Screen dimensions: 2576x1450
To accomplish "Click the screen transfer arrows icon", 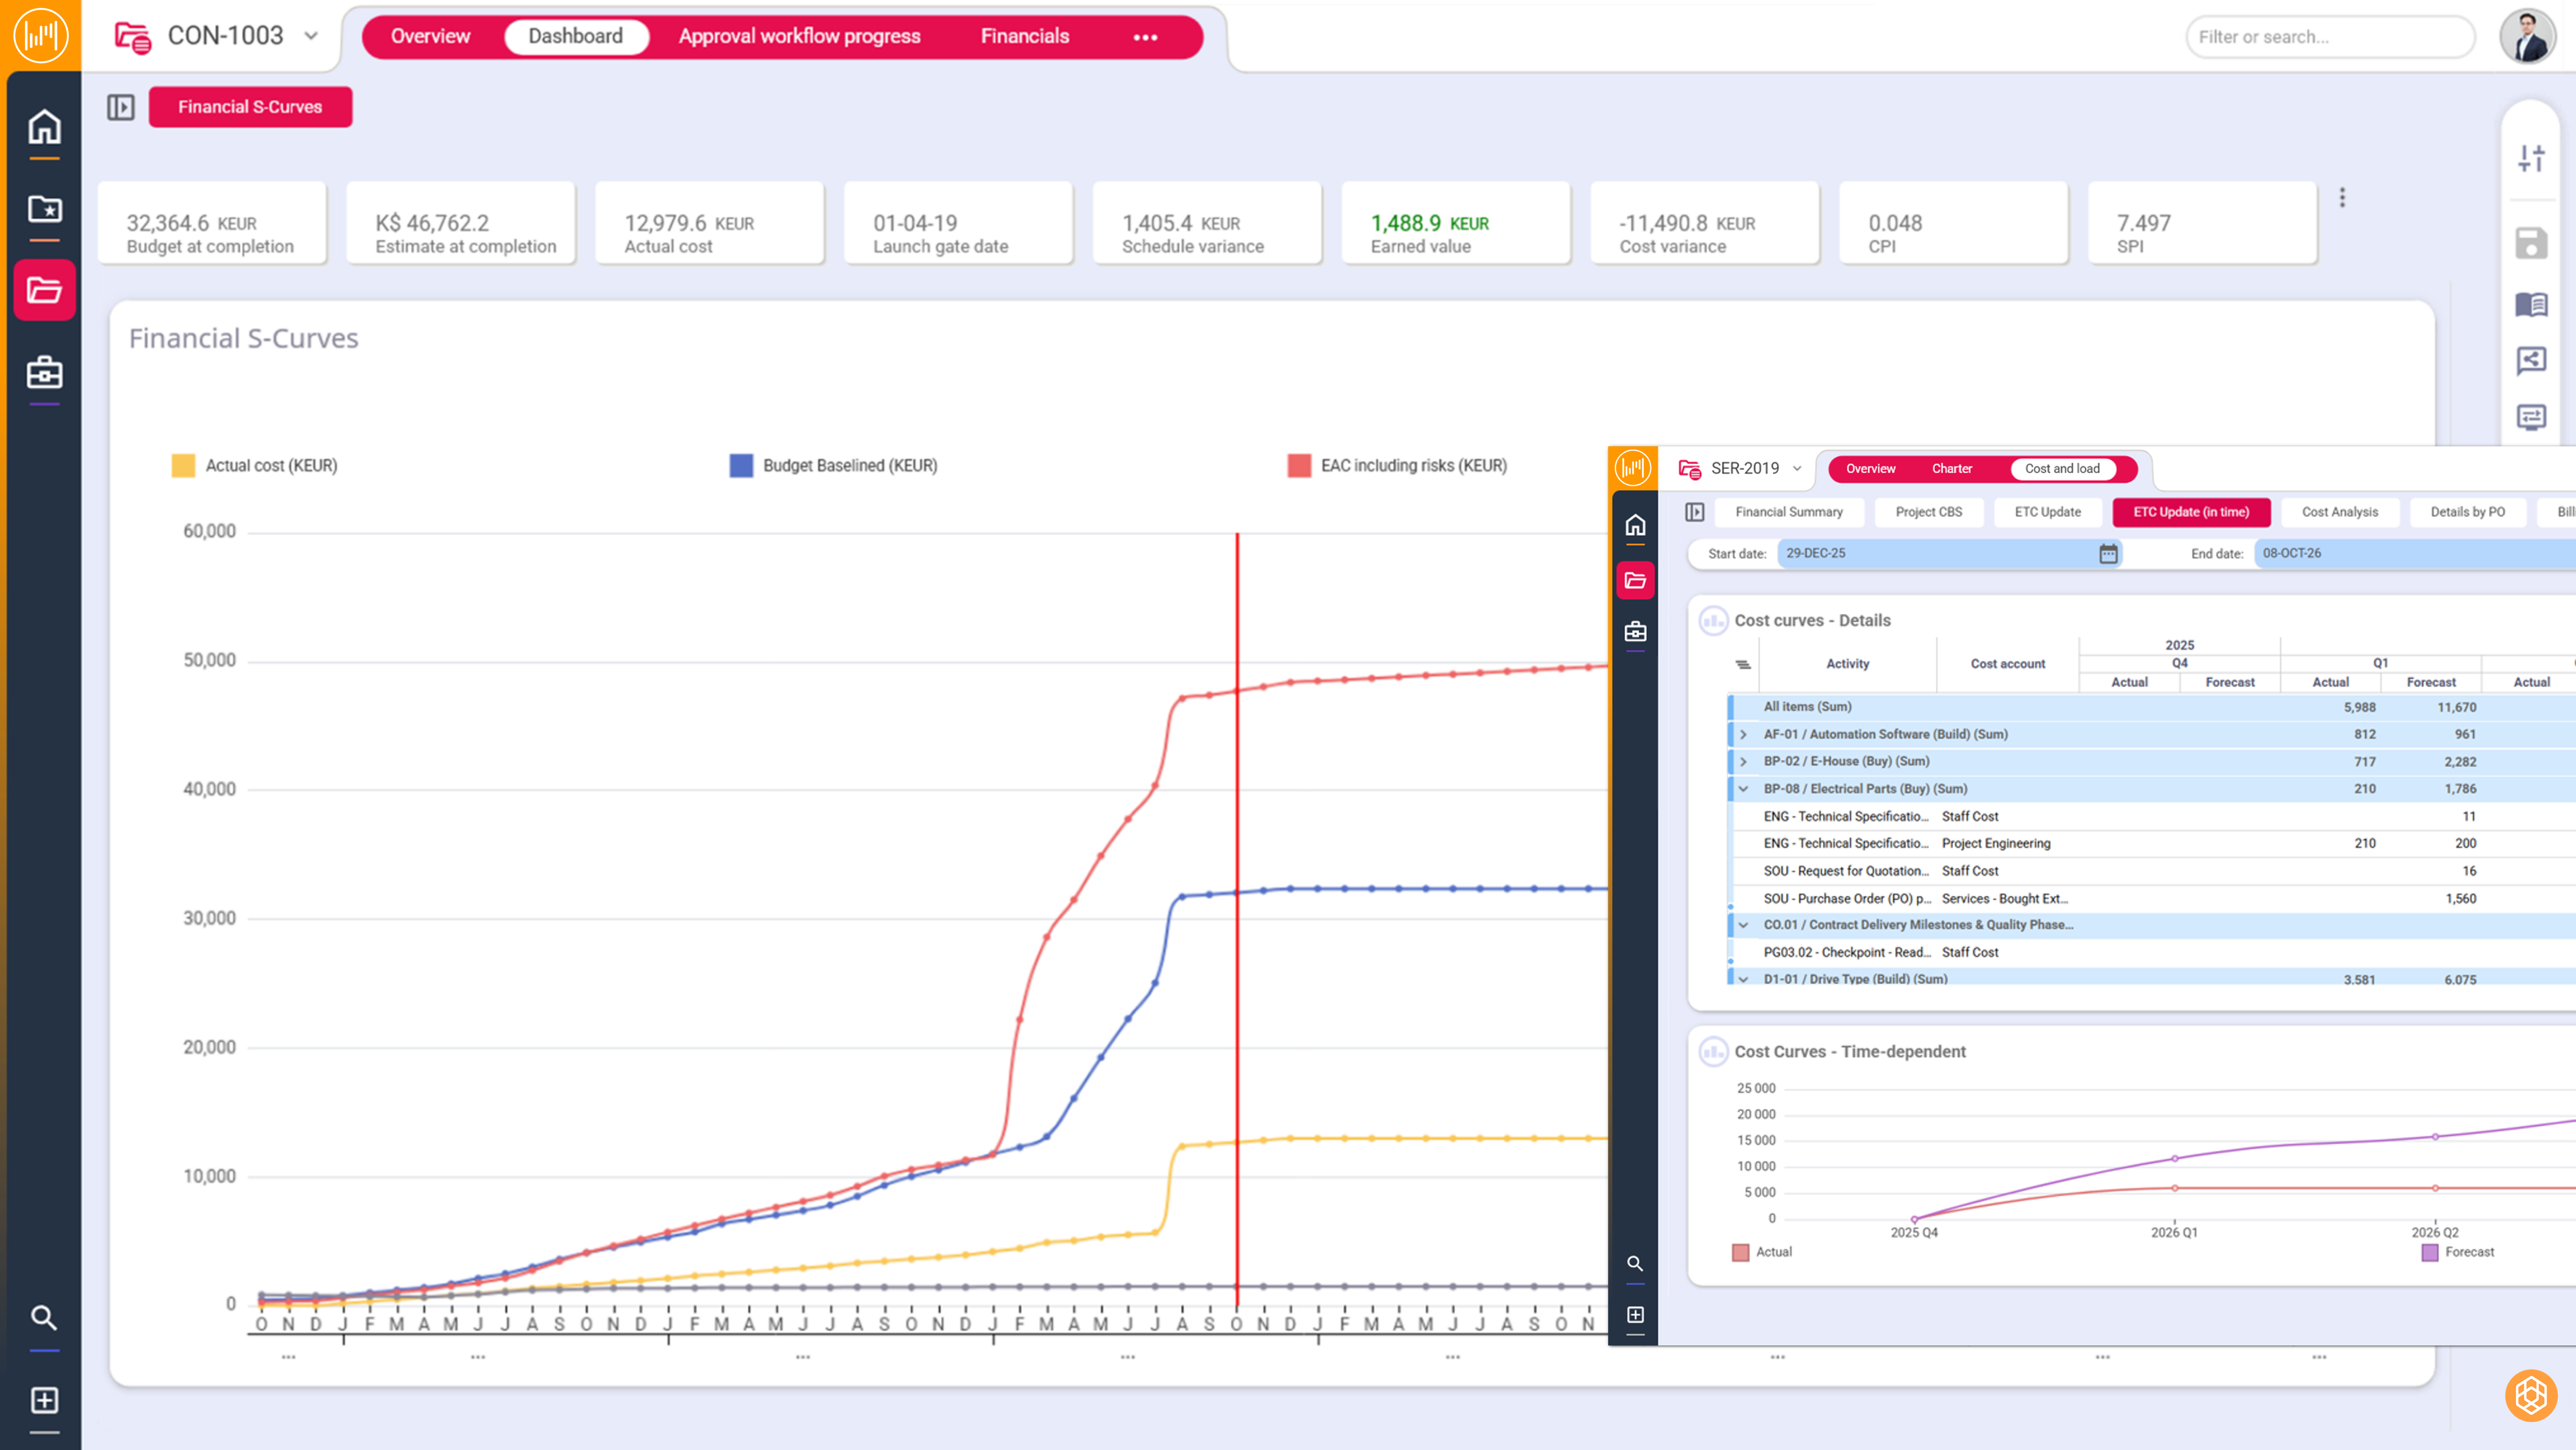I will pyautogui.click(x=2531, y=417).
